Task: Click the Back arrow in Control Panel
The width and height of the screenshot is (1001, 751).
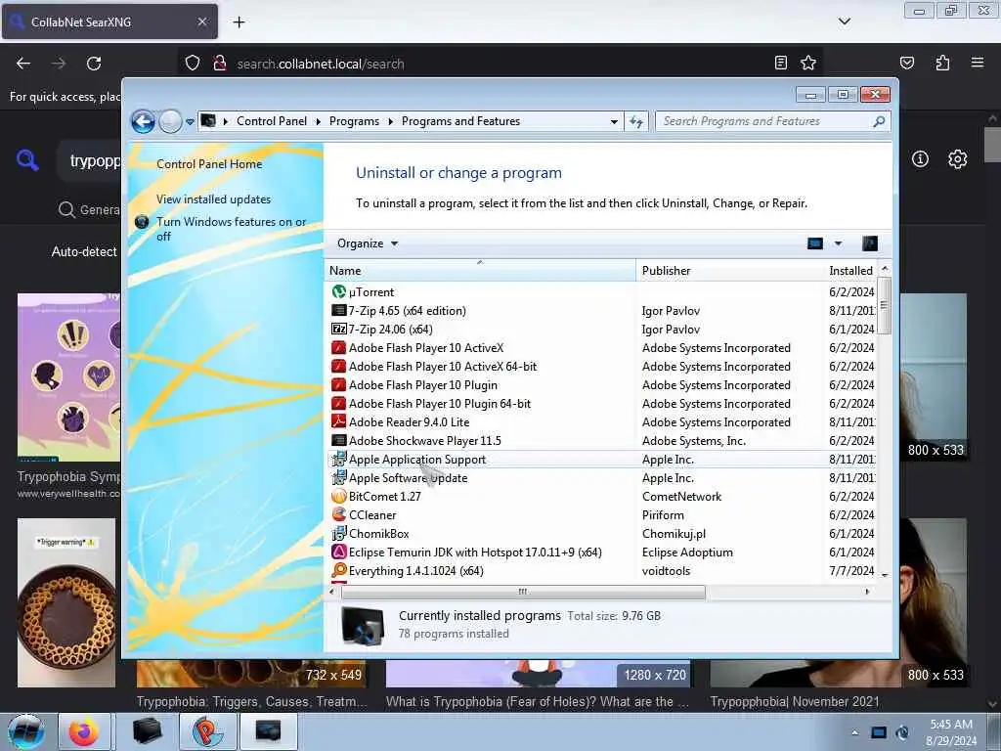Action: pos(143,121)
